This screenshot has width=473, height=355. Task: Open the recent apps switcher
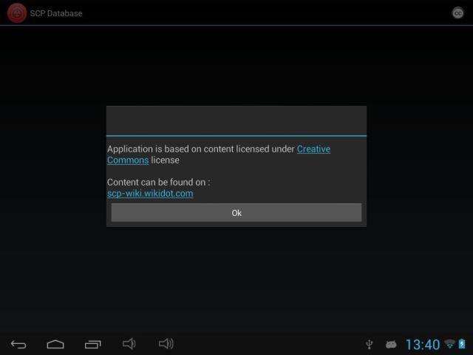coord(92,344)
